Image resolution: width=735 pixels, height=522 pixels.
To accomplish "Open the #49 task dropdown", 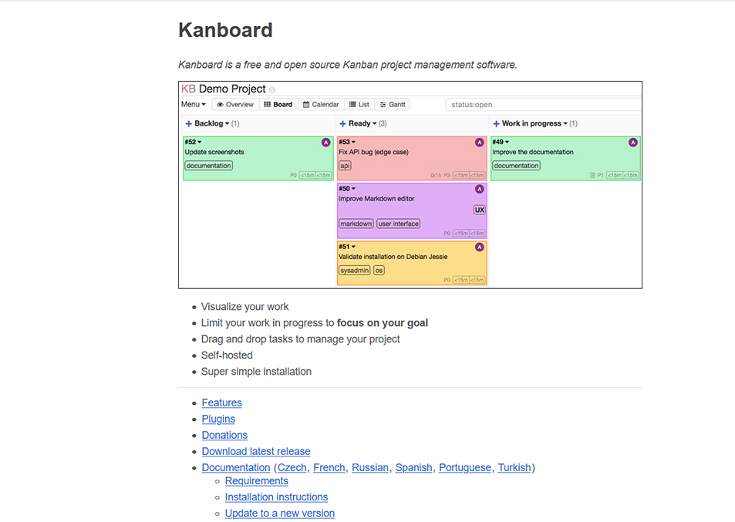I will 501,142.
